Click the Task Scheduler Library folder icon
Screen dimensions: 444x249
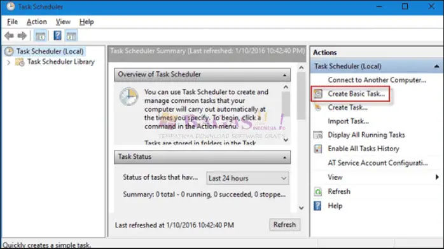tap(20, 62)
